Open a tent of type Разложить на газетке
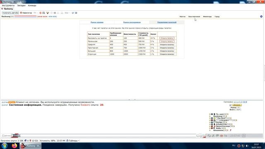The height and width of the screenshot is (149, 265). tap(167, 38)
